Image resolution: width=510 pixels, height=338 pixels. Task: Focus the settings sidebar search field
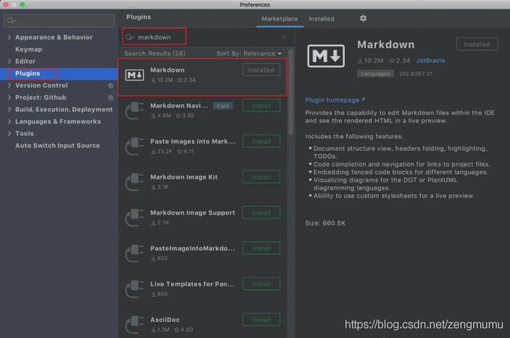click(60, 21)
